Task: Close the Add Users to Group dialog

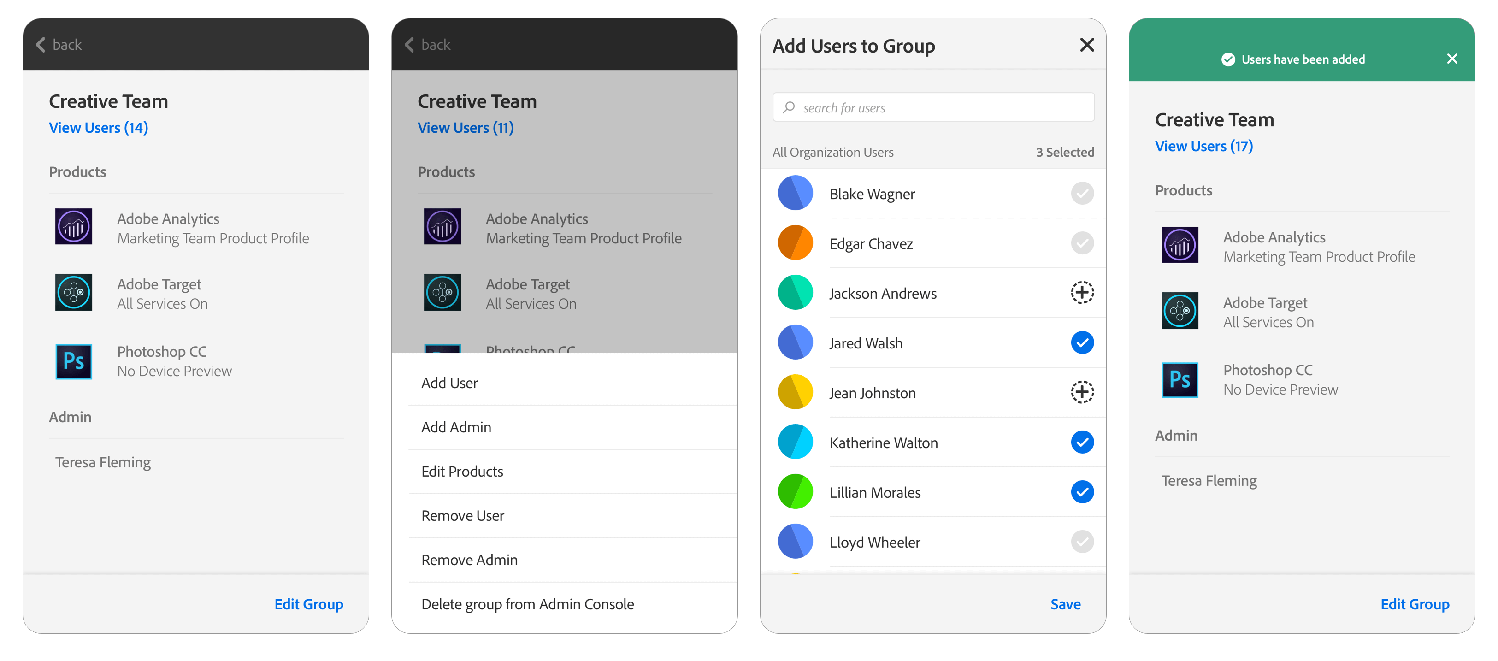Action: [x=1086, y=45]
